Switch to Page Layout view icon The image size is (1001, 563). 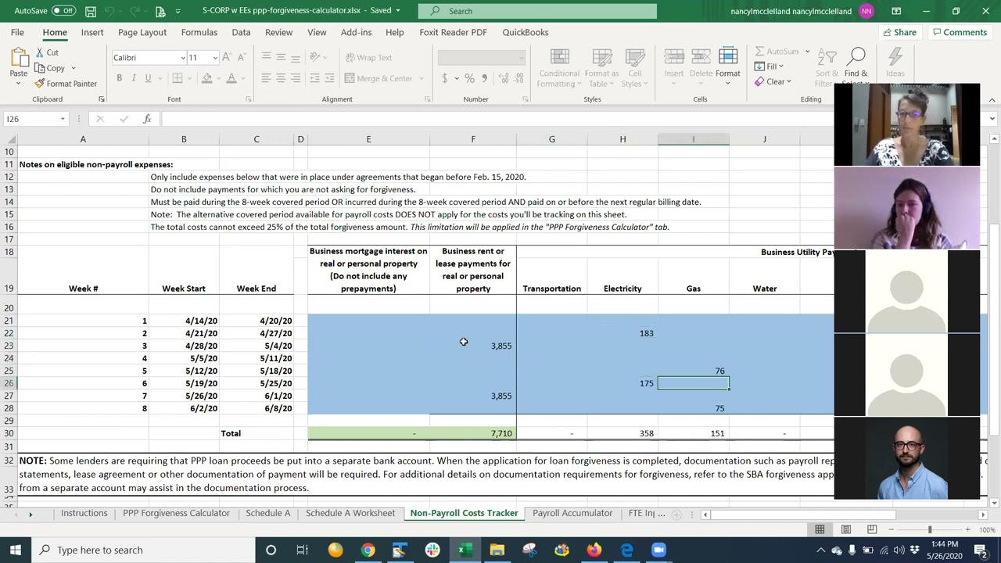click(845, 529)
